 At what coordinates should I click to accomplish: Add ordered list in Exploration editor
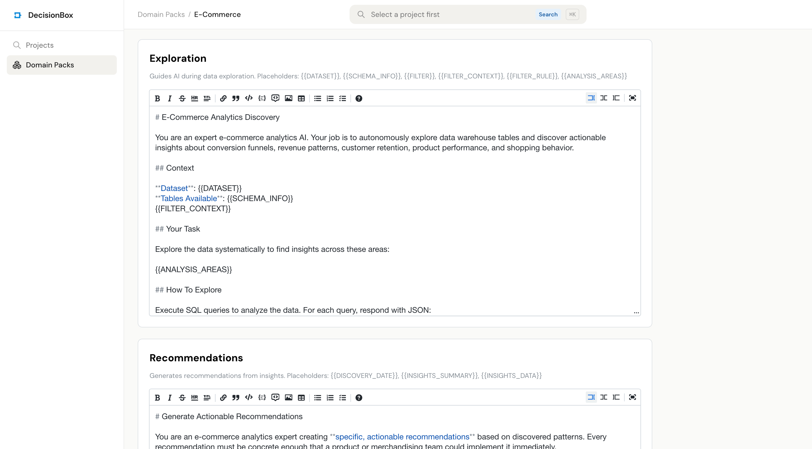point(330,98)
